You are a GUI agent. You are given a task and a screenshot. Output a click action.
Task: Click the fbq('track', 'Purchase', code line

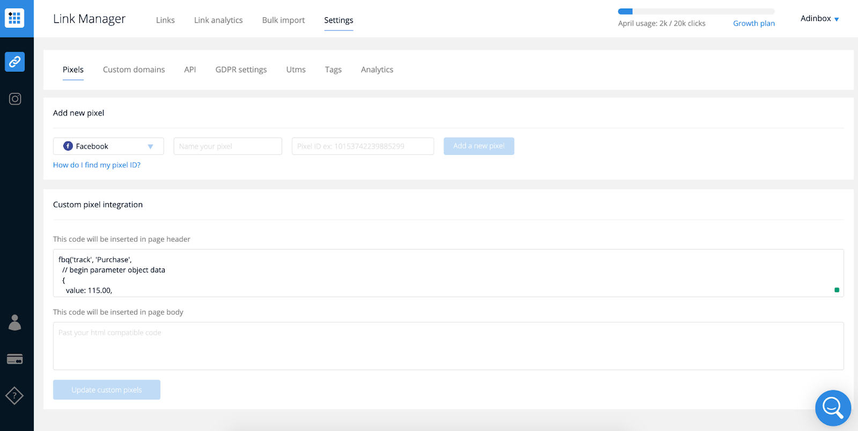95,260
